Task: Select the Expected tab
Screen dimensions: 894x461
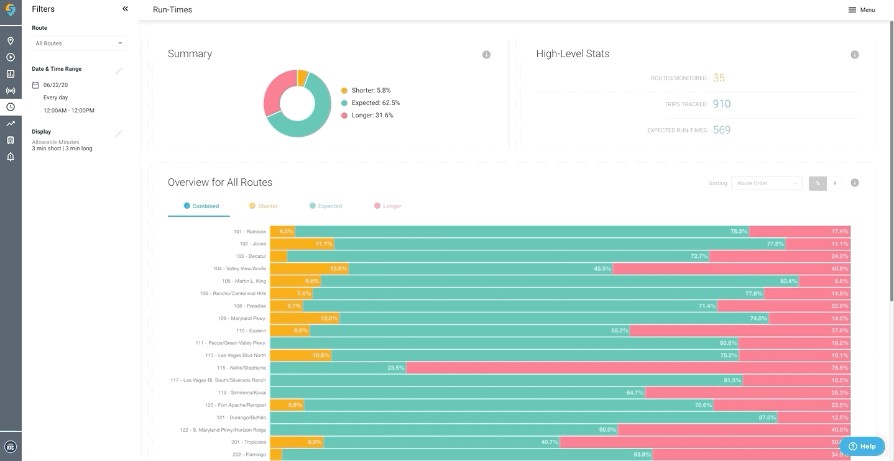Action: click(x=326, y=206)
